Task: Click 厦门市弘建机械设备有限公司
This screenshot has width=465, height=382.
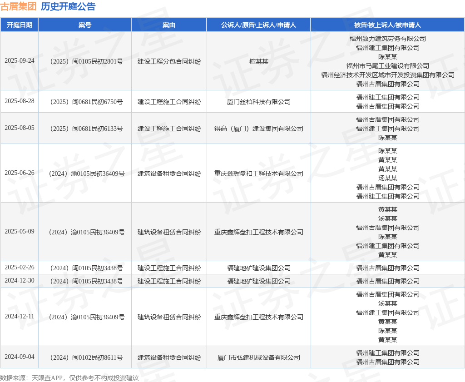Action: click(x=258, y=357)
